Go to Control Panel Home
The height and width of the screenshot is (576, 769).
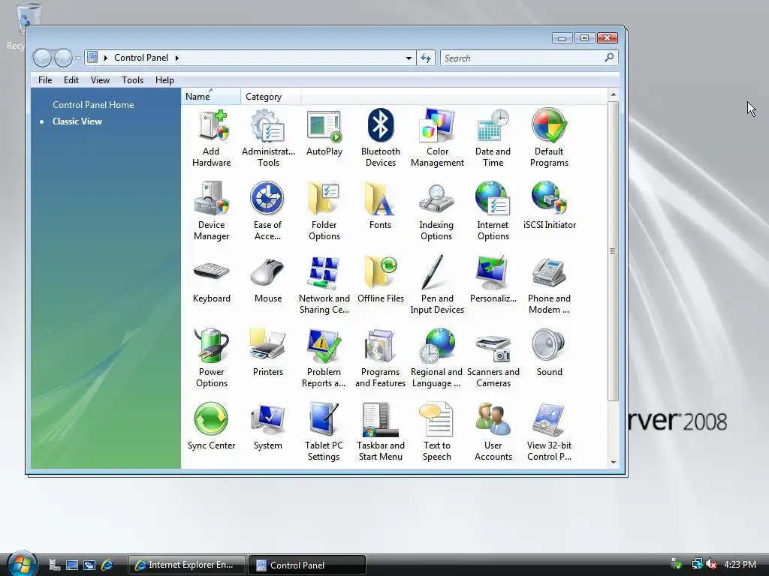tap(93, 105)
